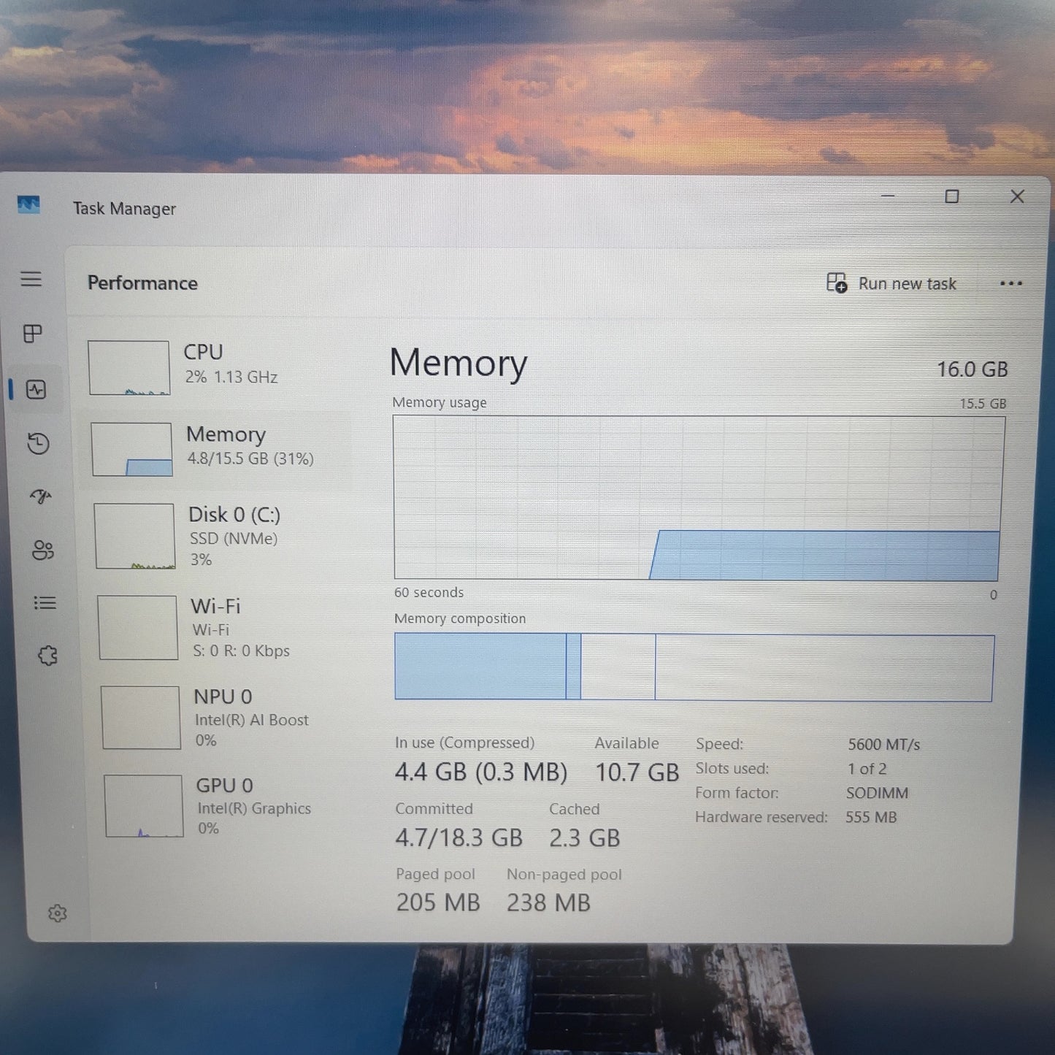Show Disk 0 (C:) performance
Screen dimensions: 1055x1055
[x=219, y=537]
